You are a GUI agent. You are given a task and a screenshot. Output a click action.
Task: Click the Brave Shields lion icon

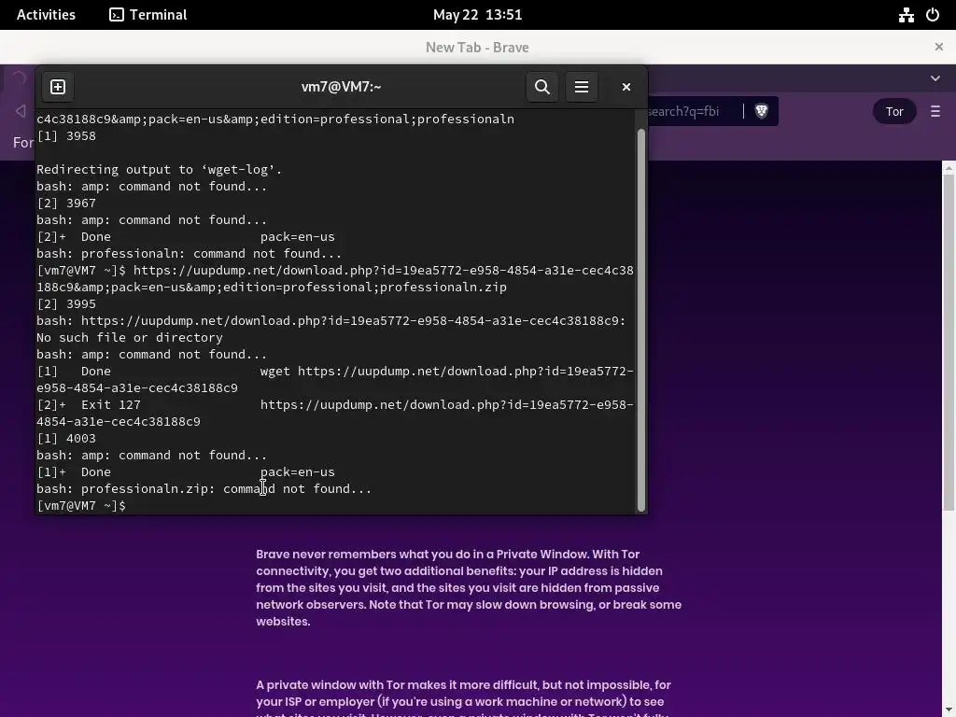click(761, 111)
